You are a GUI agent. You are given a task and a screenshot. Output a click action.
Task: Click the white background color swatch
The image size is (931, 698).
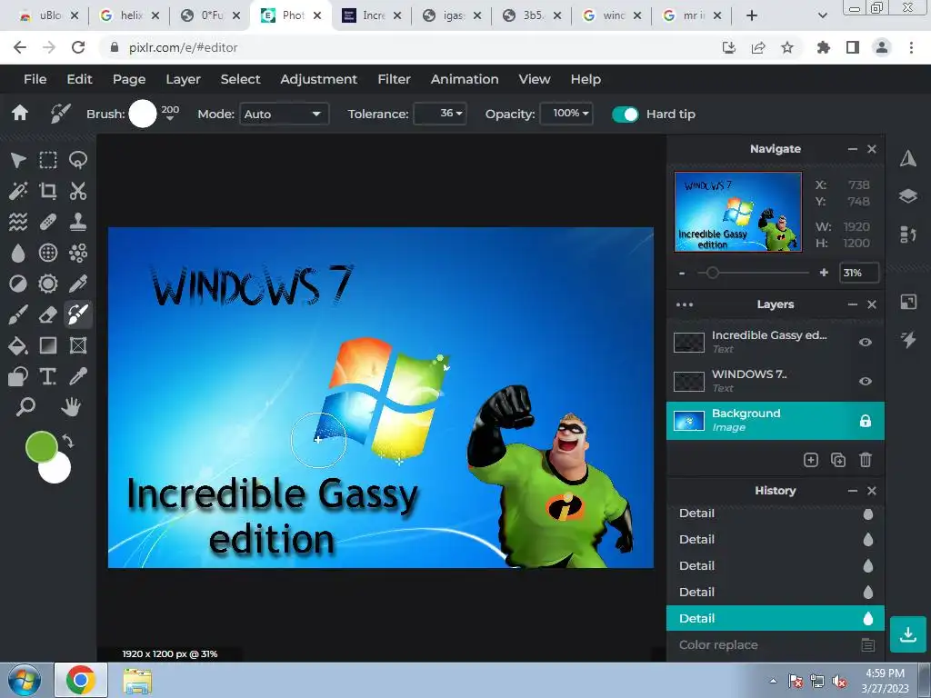coord(57,472)
